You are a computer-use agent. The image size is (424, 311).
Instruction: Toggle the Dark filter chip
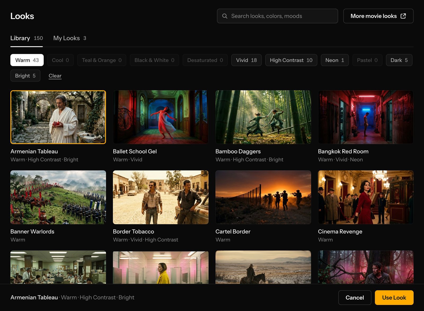point(399,60)
